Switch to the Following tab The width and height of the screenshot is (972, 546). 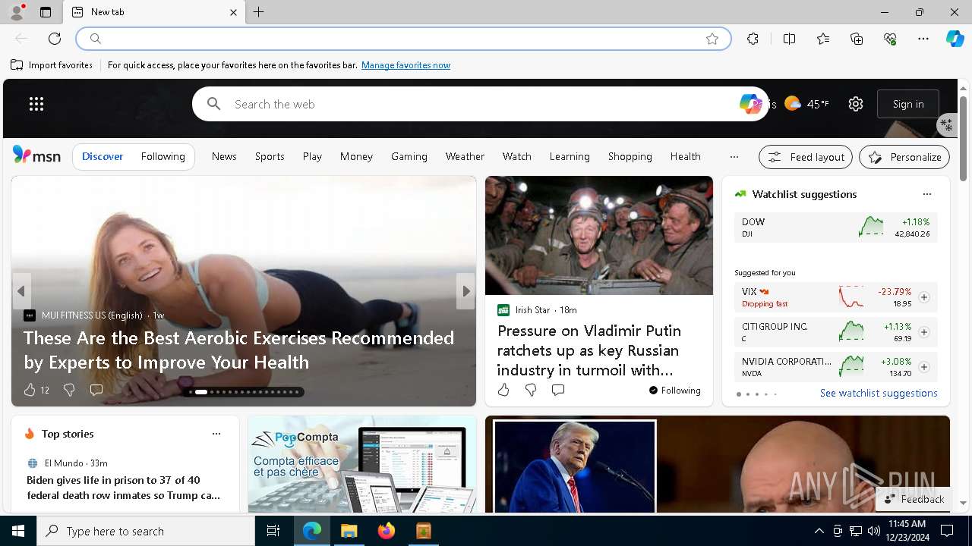click(x=163, y=156)
